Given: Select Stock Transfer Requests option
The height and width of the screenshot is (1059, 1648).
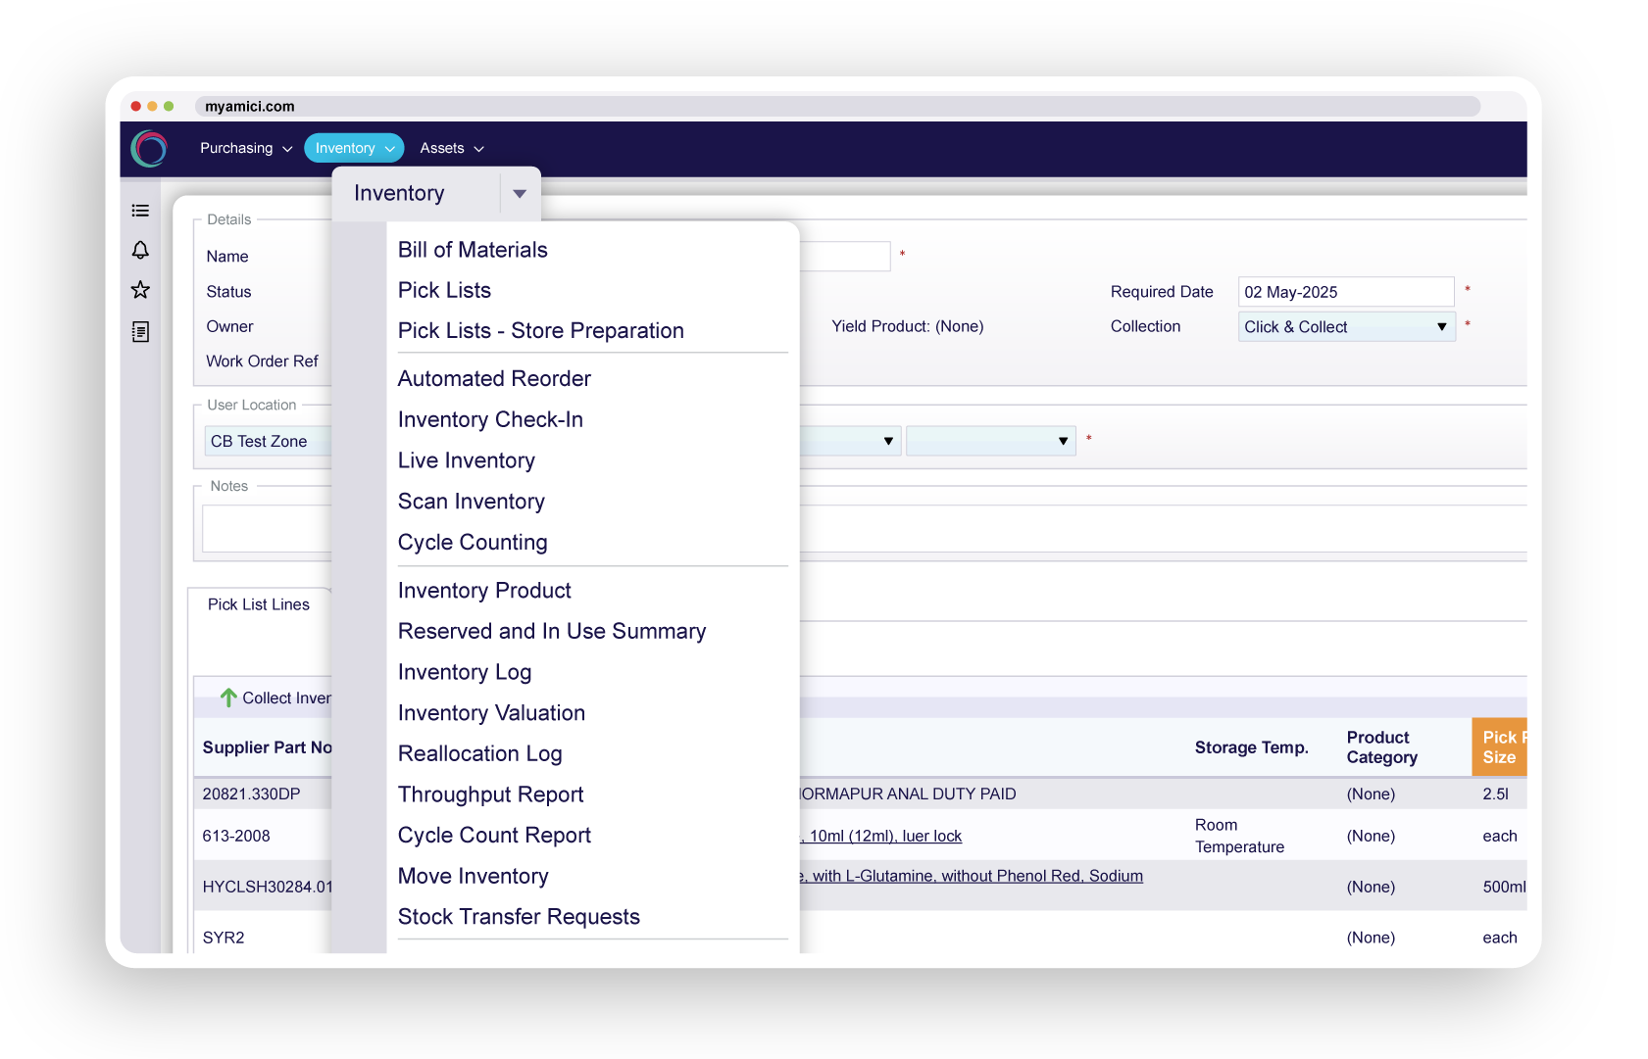Looking at the screenshot, I should [519, 917].
